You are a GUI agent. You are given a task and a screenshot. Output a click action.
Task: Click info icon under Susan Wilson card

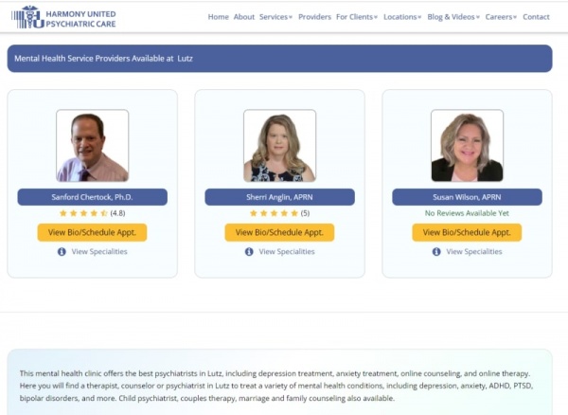point(436,251)
